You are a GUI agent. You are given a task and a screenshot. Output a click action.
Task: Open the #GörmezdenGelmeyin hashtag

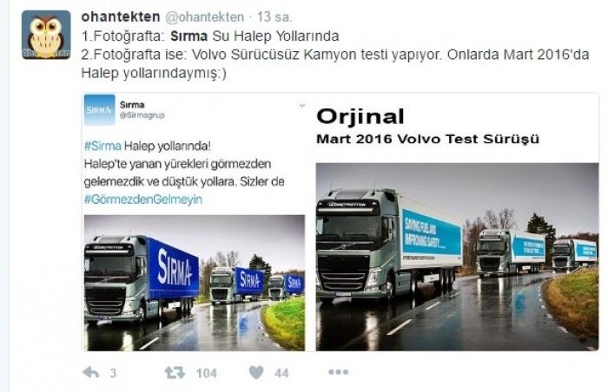pyautogui.click(x=143, y=199)
